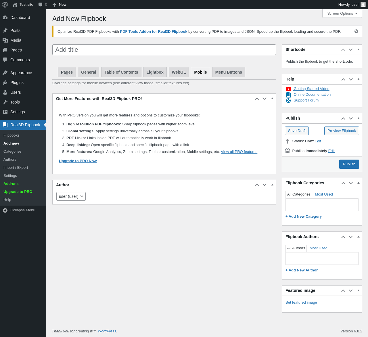This screenshot has height=337, width=368.
Task: Move Shortcode panel down
Action: click(x=351, y=50)
